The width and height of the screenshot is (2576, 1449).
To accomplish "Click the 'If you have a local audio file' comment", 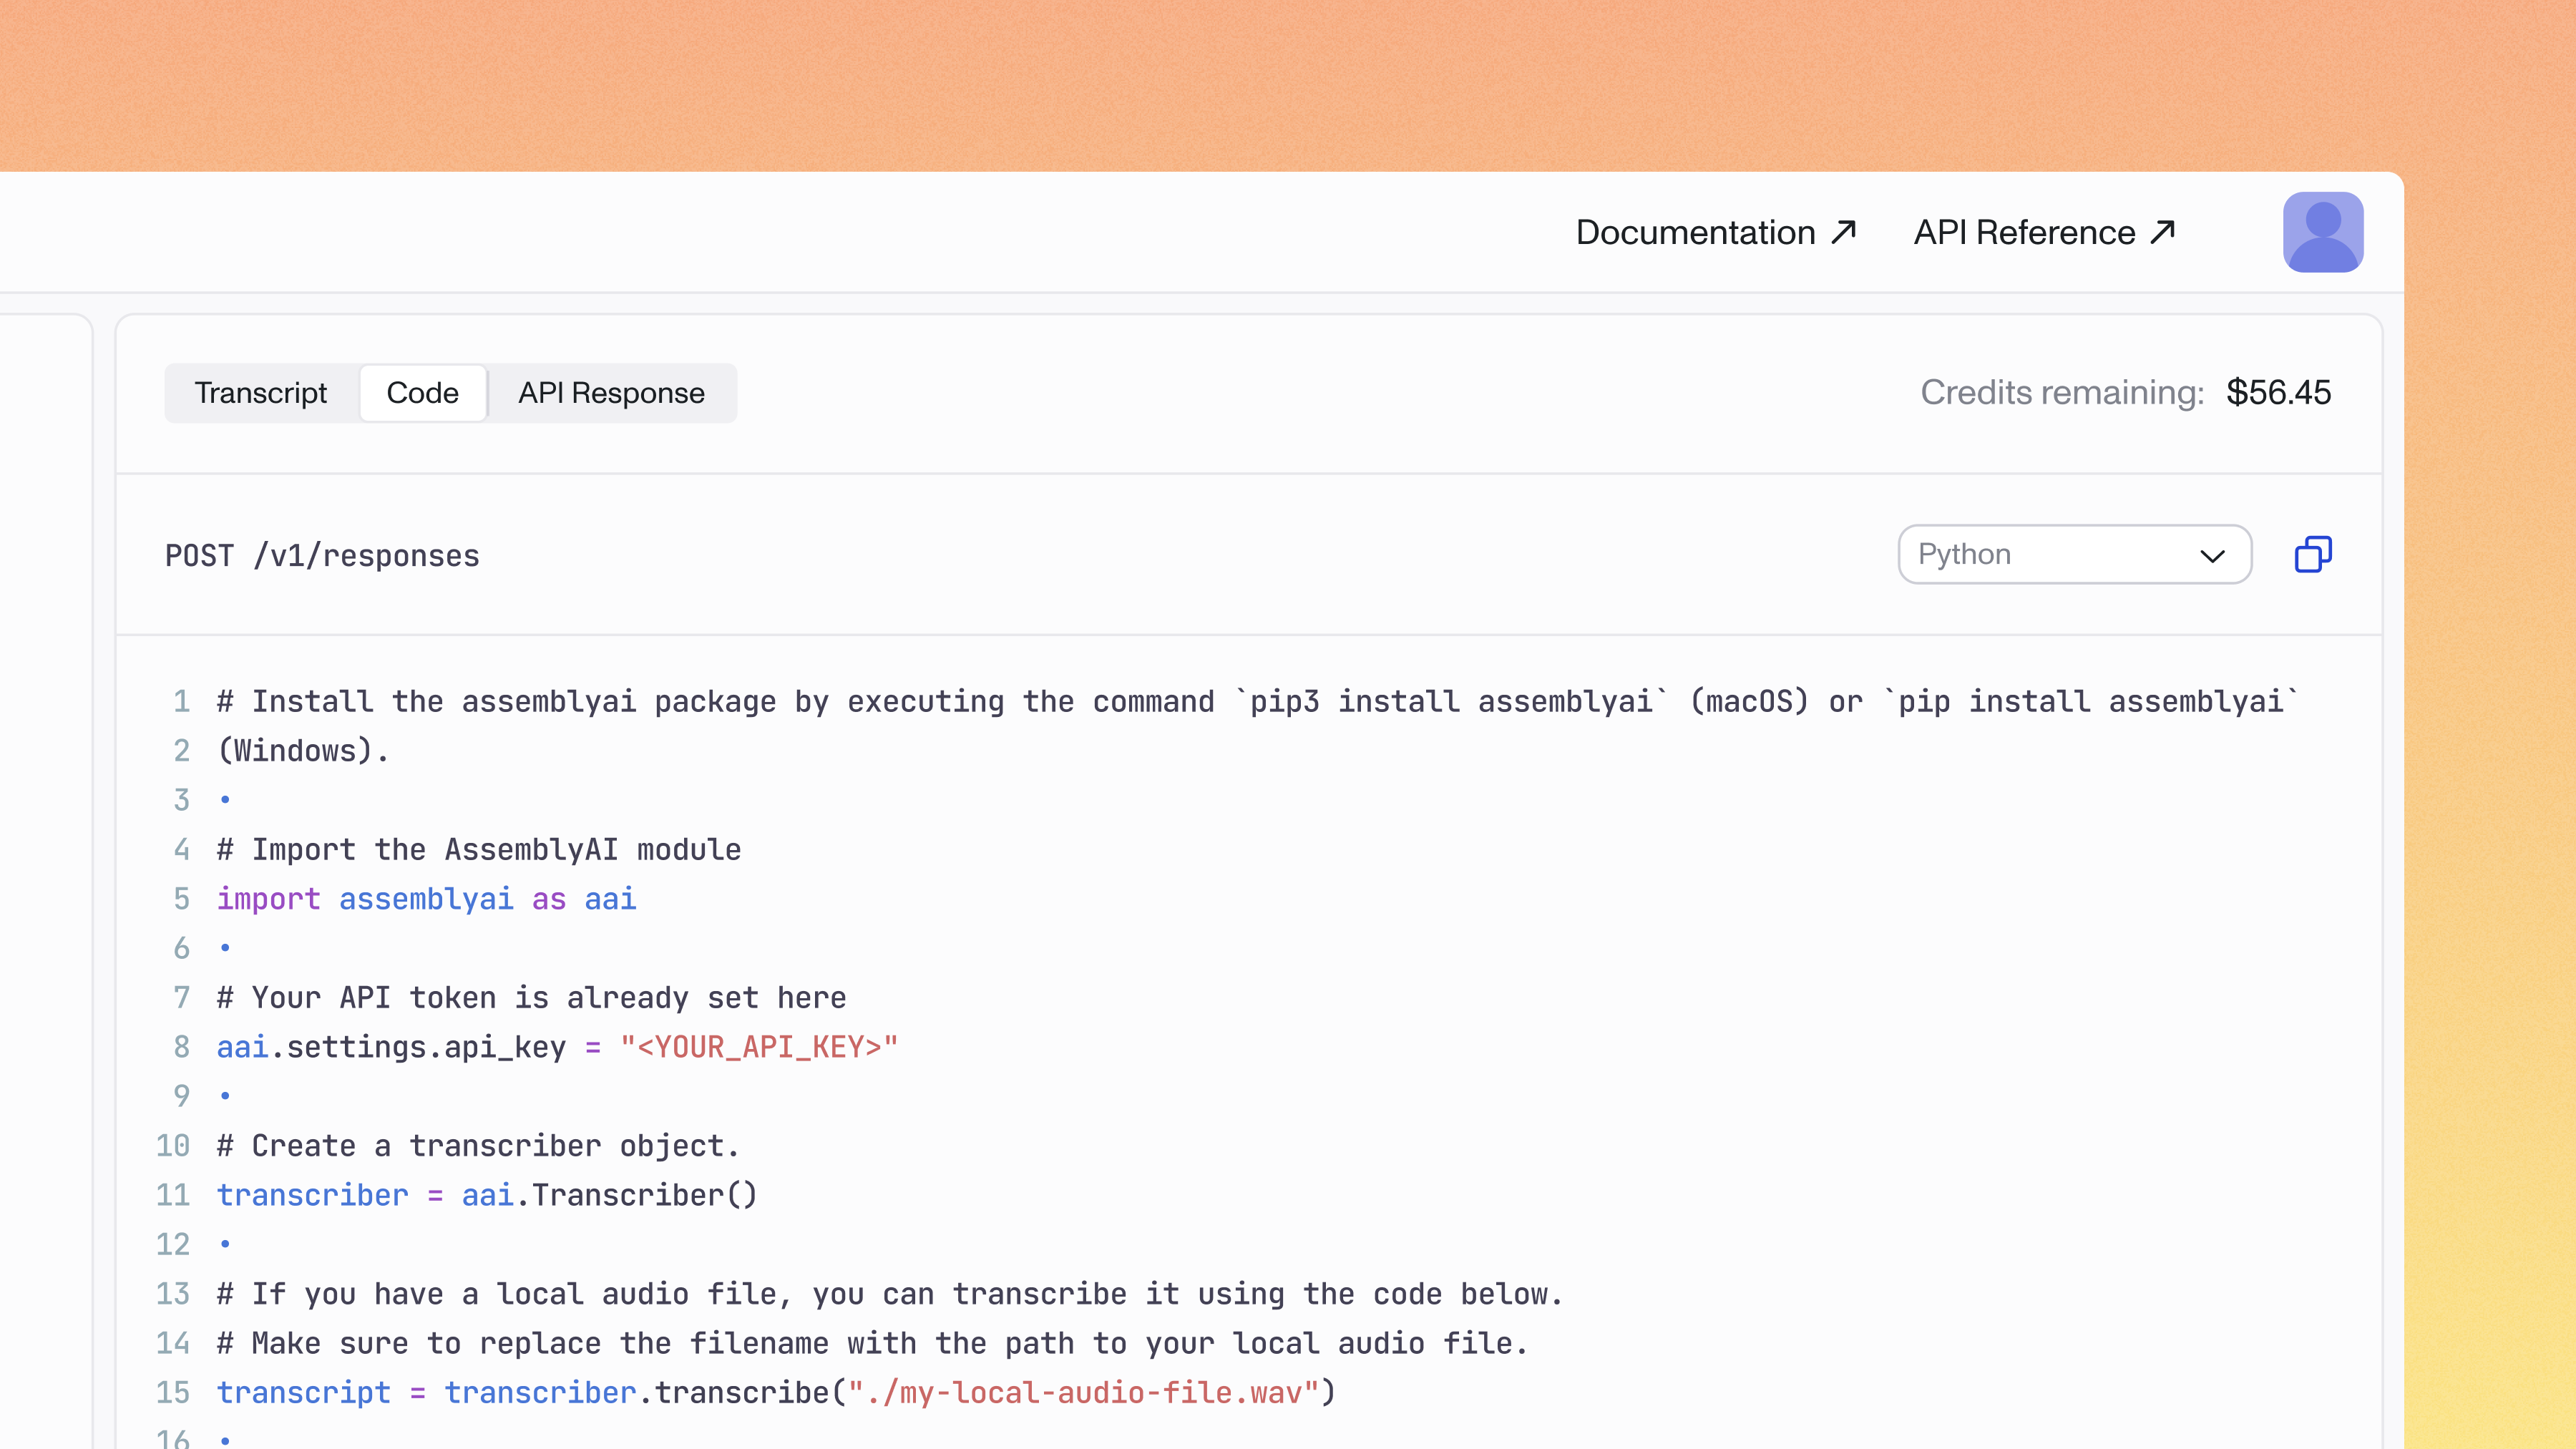I will (x=889, y=1293).
